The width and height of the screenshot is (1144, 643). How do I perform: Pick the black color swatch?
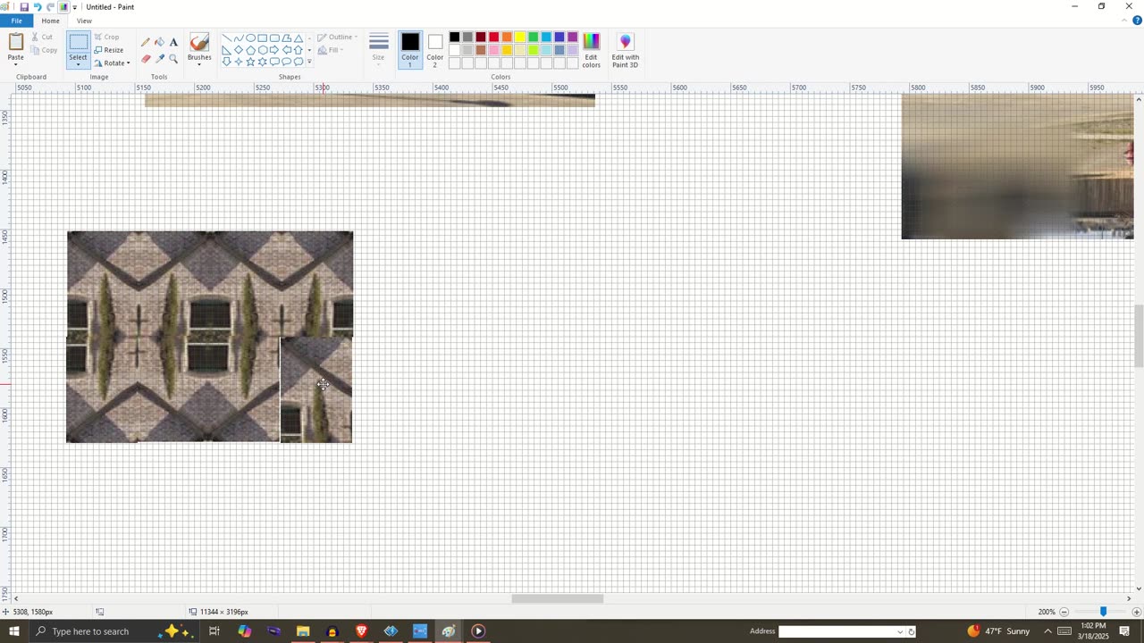tap(454, 37)
